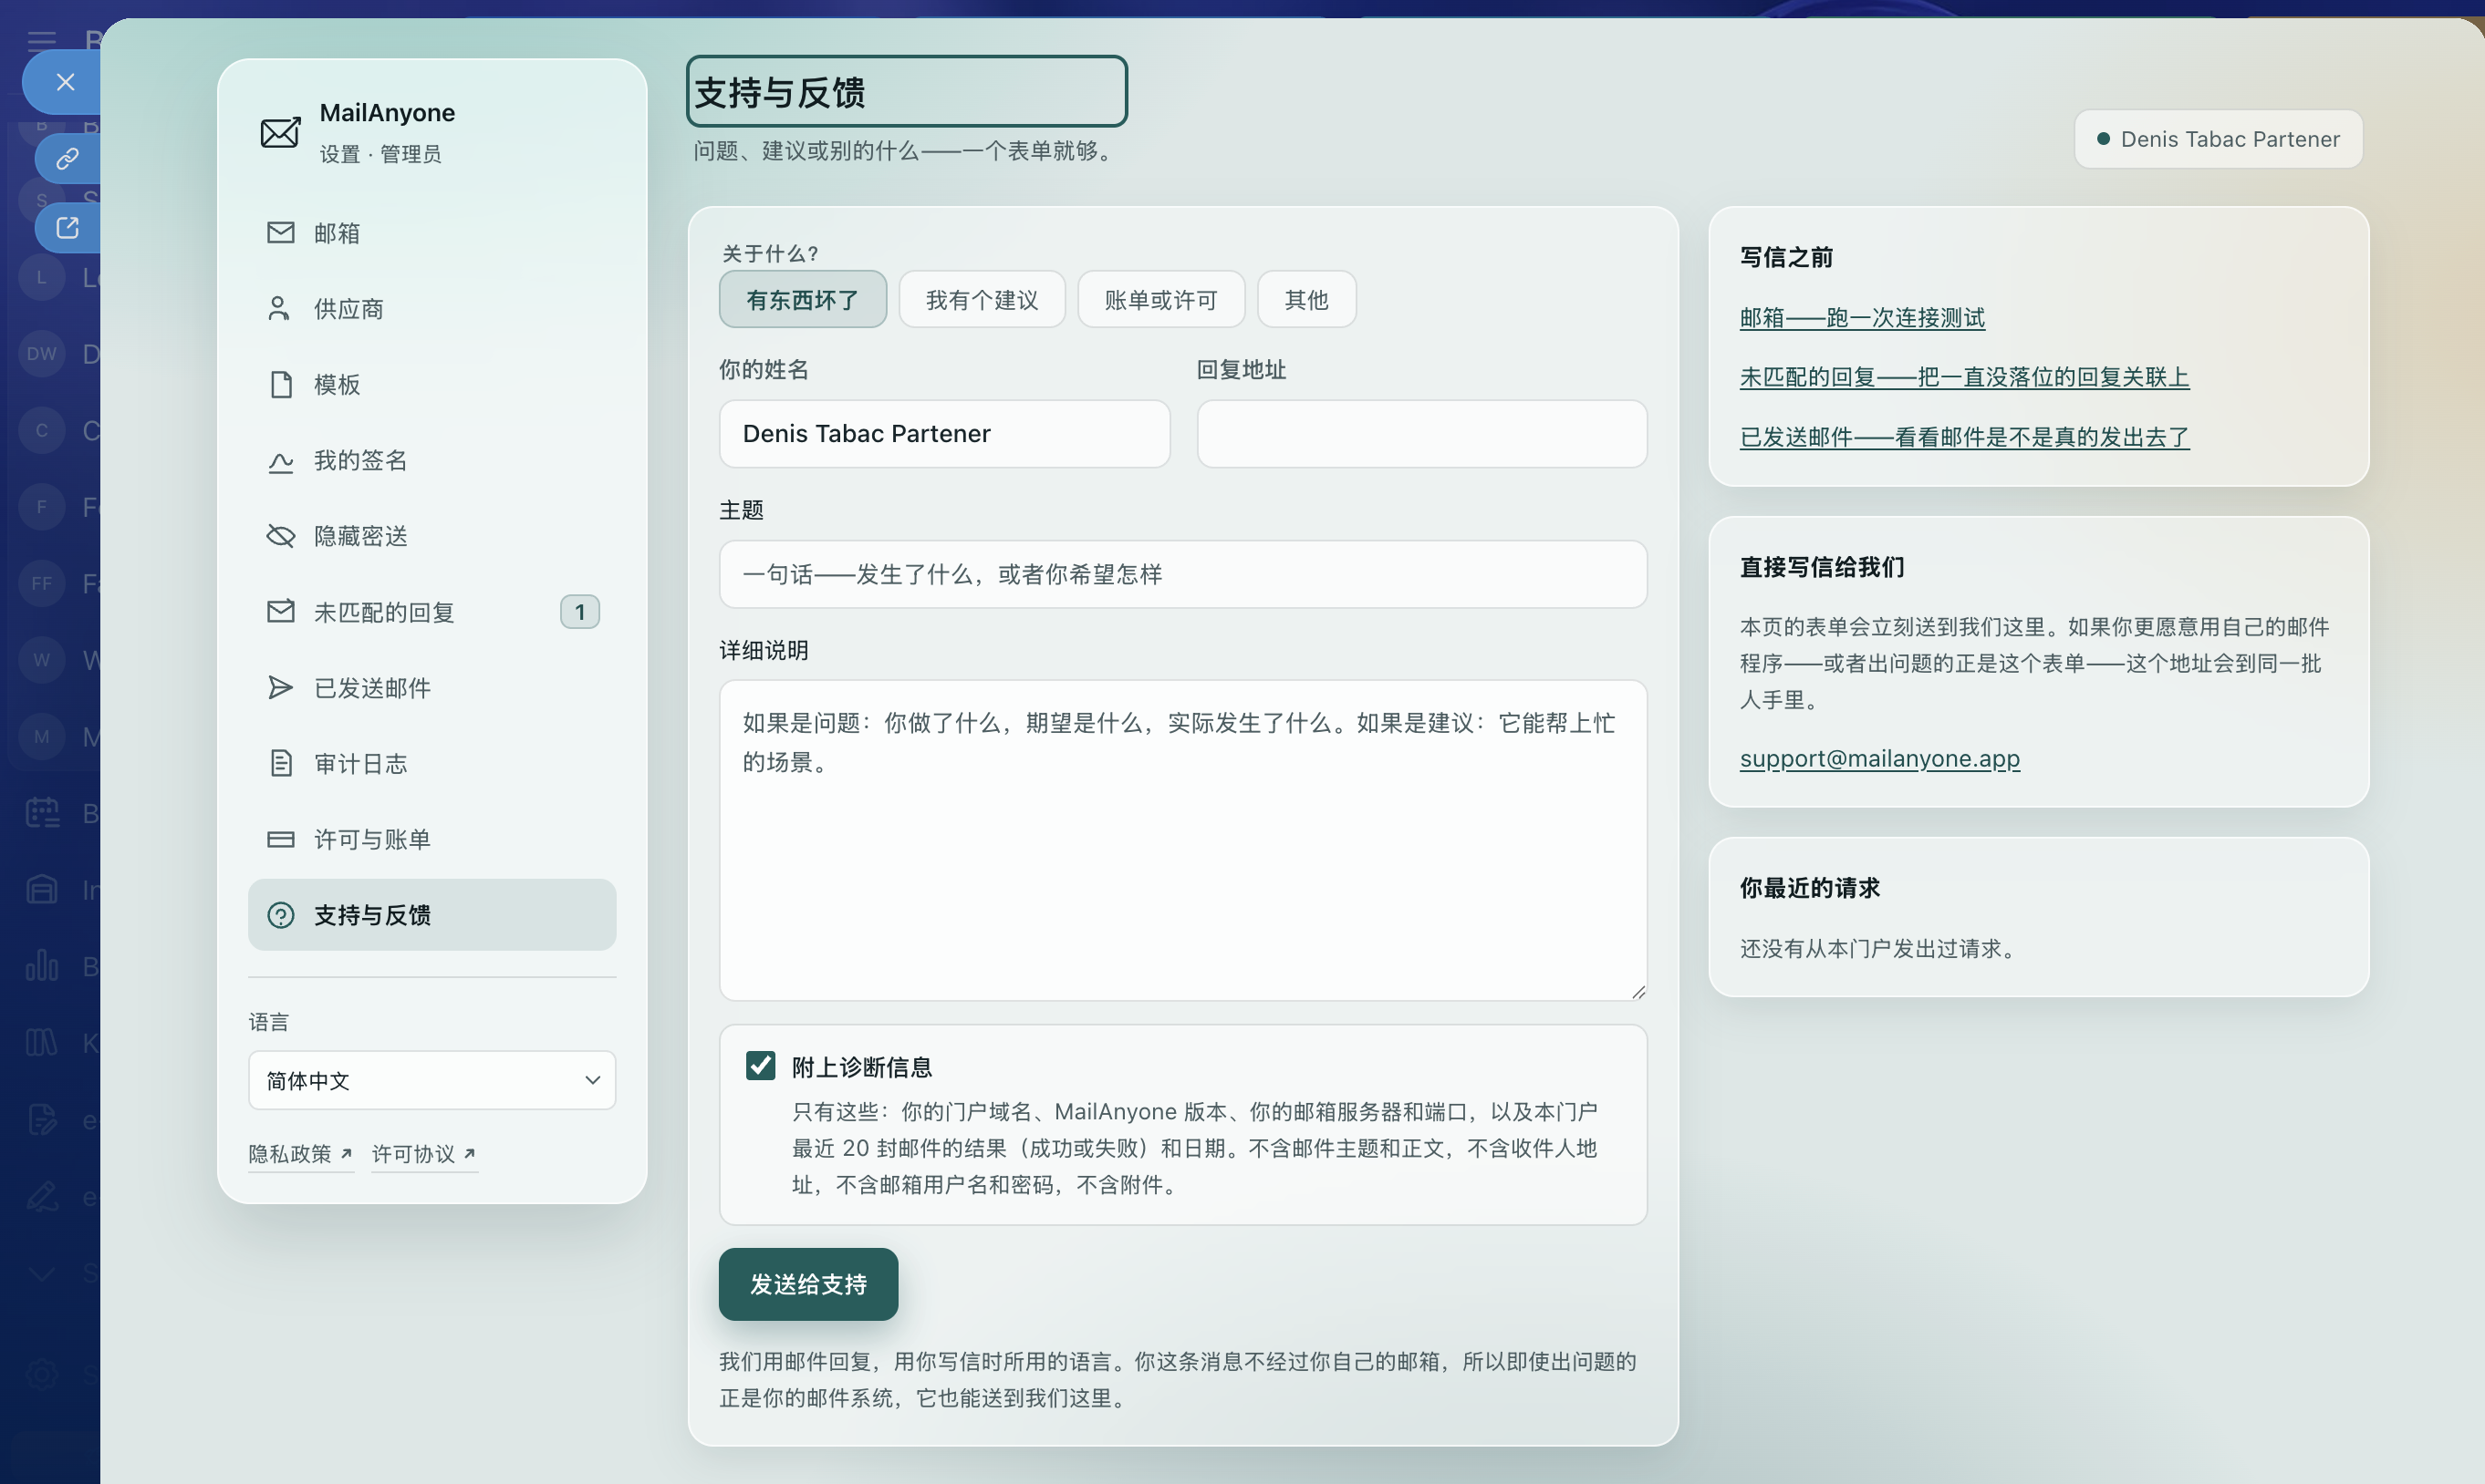Go to 模板 in the sidebar
The height and width of the screenshot is (1484, 2485).
432,384
